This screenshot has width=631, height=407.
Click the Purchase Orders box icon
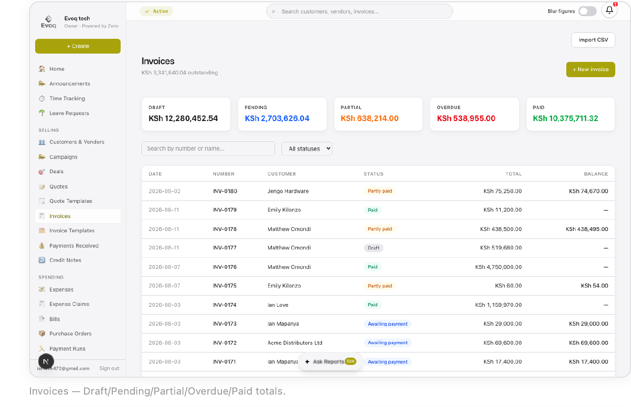coord(42,334)
